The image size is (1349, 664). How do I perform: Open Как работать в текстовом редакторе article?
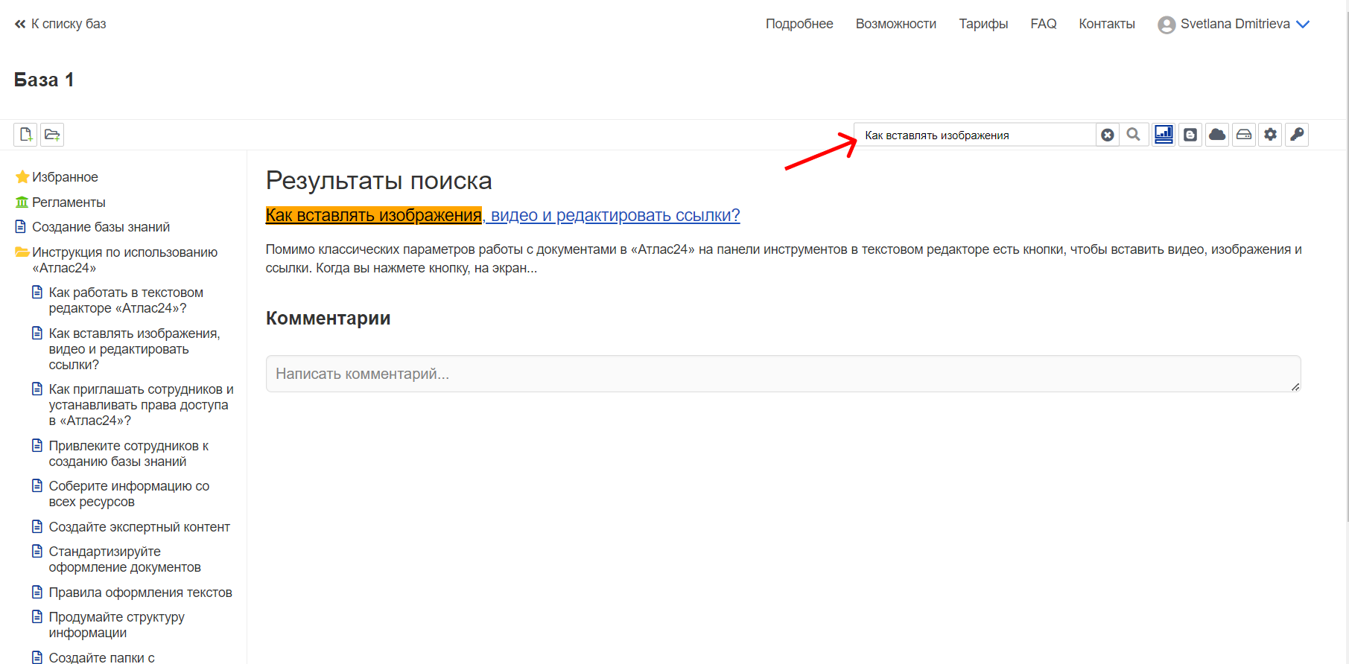click(126, 300)
